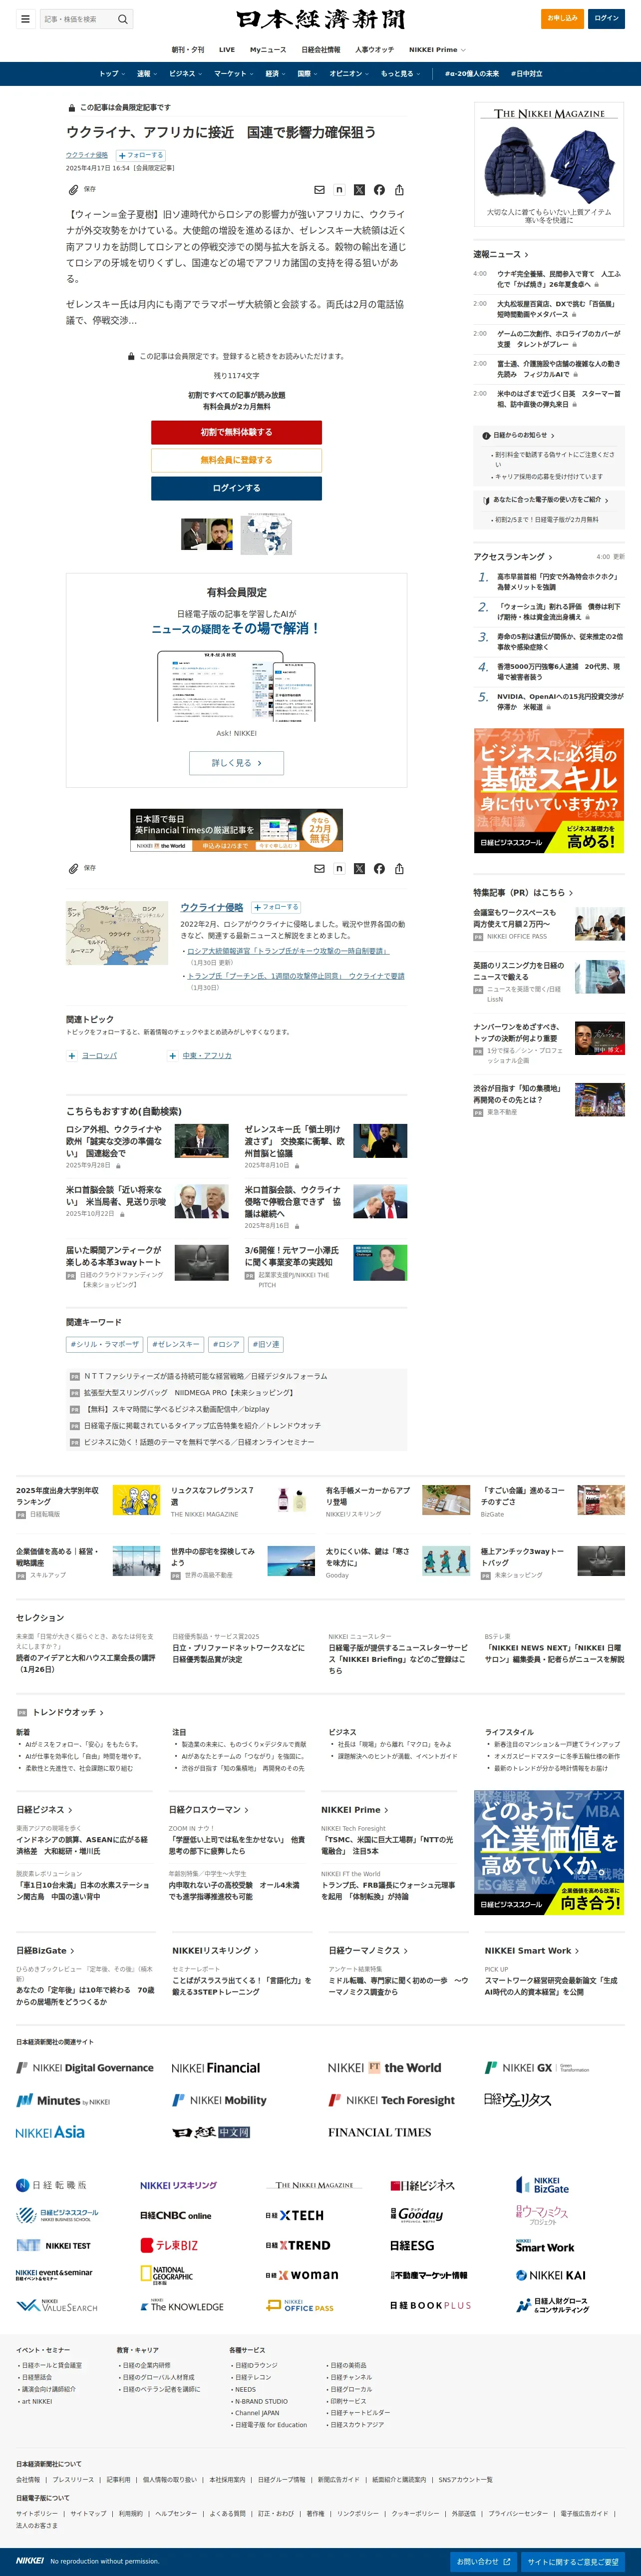Open the Myニュース menu item
The height and width of the screenshot is (2576, 641).
tap(268, 49)
